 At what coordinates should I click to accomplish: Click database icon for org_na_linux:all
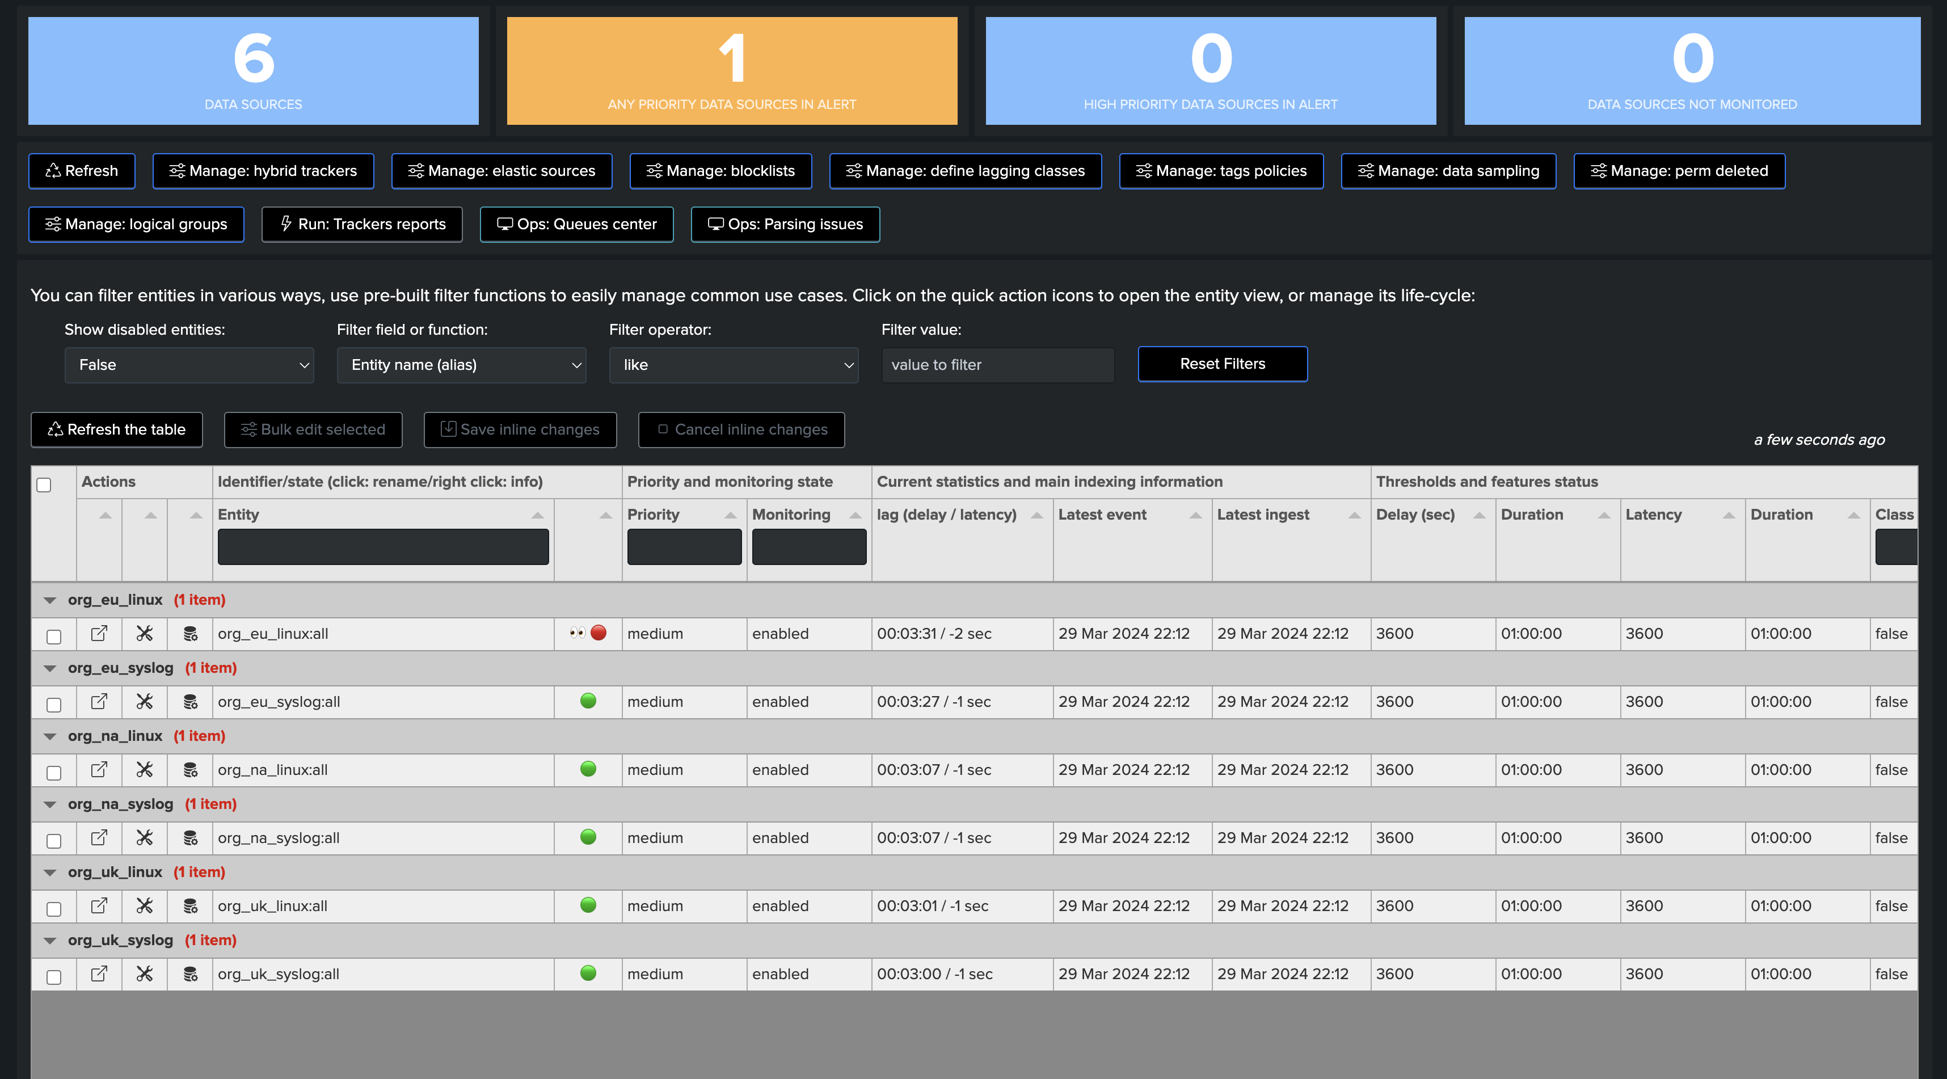[189, 769]
